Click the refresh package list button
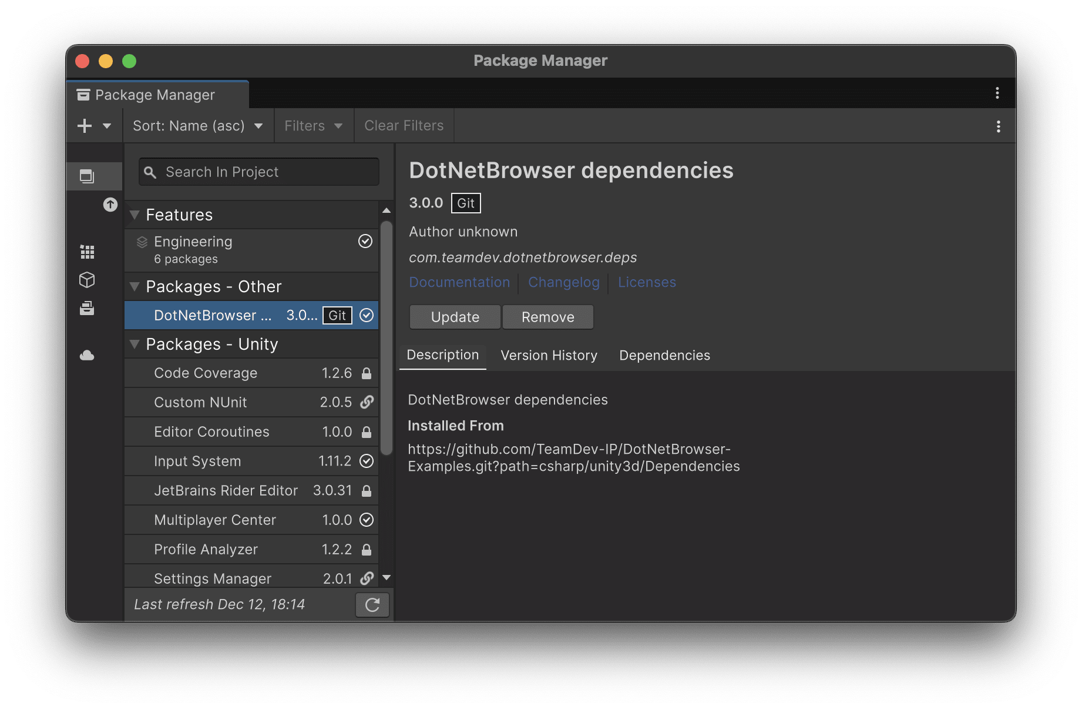Viewport: 1082px width, 709px height. 372,605
